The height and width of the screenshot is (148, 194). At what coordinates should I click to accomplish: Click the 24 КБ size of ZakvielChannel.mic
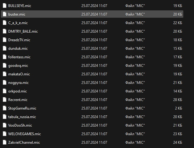pos(178,142)
